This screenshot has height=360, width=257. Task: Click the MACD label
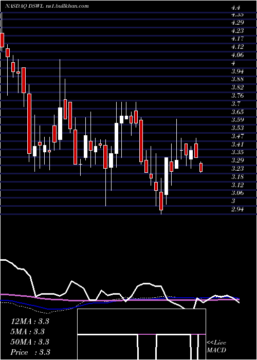(216, 350)
